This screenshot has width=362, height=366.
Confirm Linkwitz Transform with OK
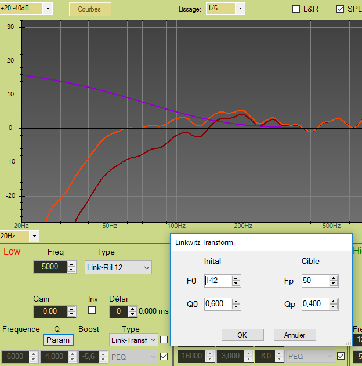coord(242,335)
